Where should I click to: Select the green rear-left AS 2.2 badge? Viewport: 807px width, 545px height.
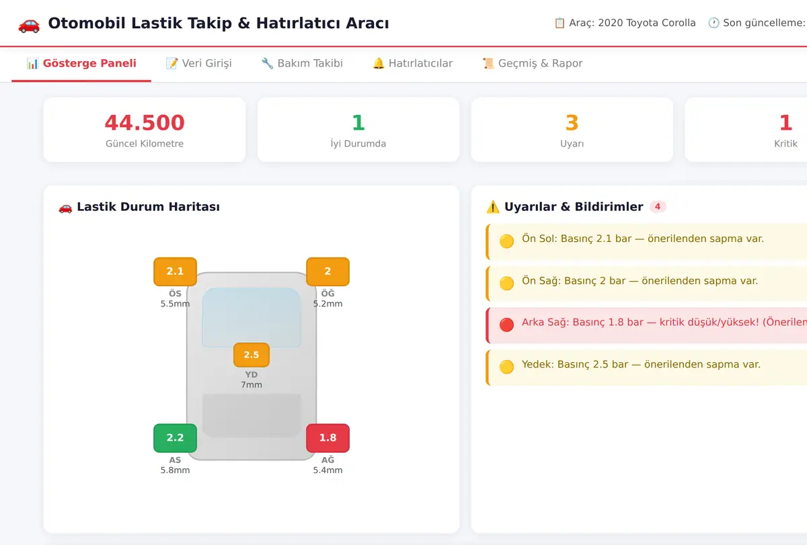click(x=175, y=437)
